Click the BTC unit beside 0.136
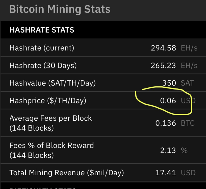The image size is (206, 189). 187,123
